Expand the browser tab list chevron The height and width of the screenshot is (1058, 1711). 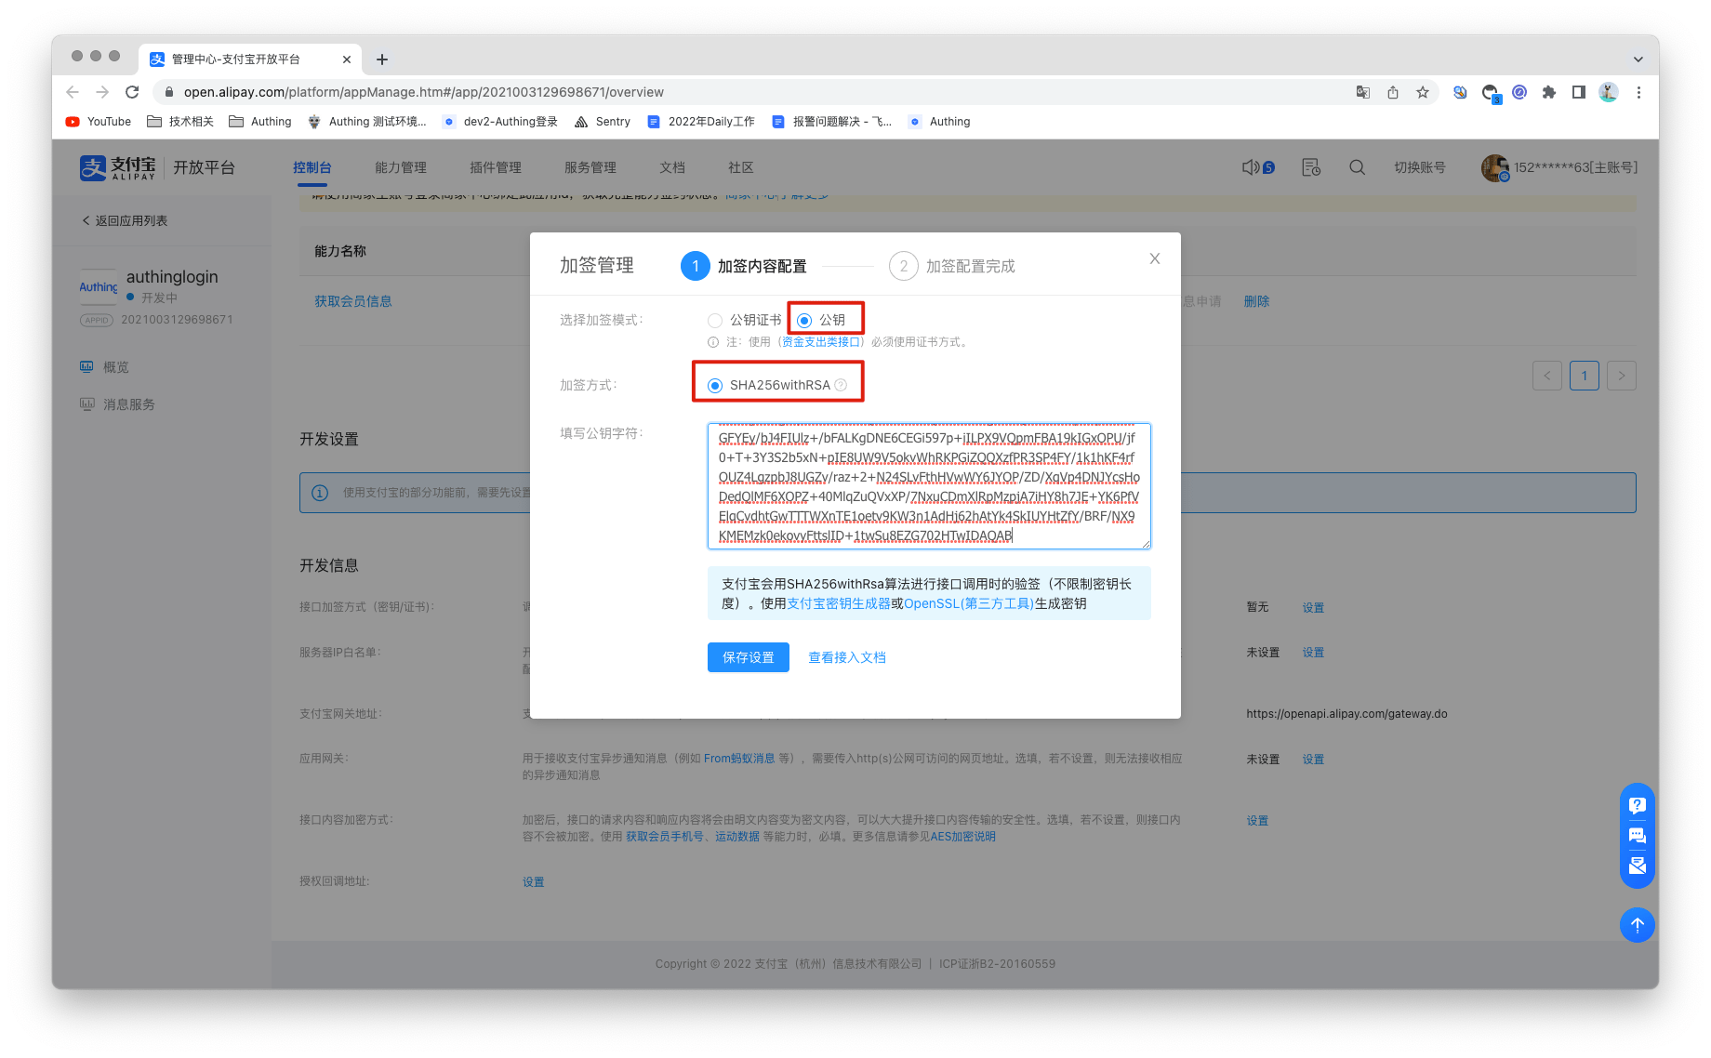[1638, 60]
